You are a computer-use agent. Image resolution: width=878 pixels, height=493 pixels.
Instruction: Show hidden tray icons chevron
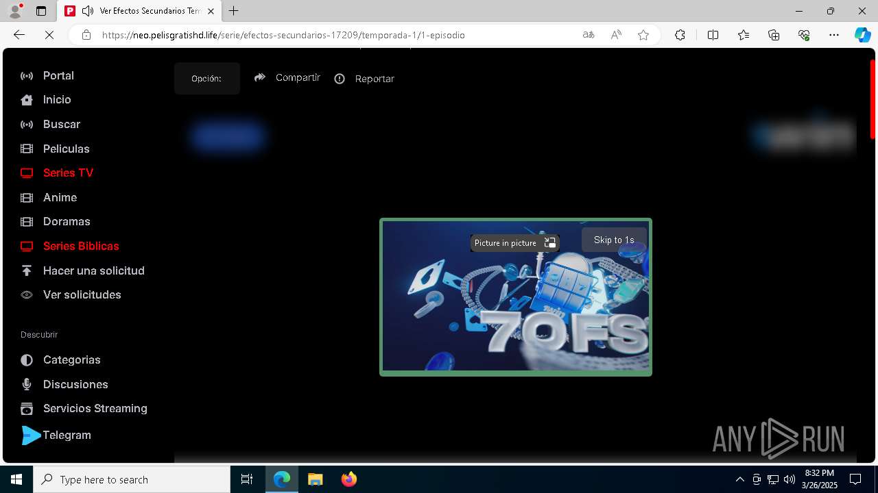(x=739, y=479)
